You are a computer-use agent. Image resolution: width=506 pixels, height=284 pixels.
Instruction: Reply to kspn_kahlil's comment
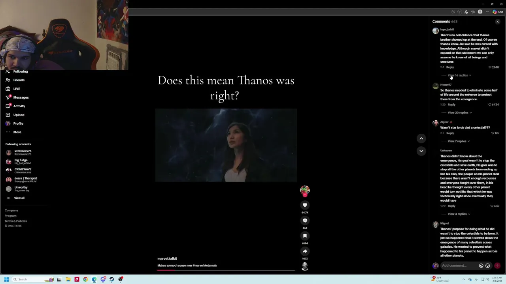click(450, 67)
